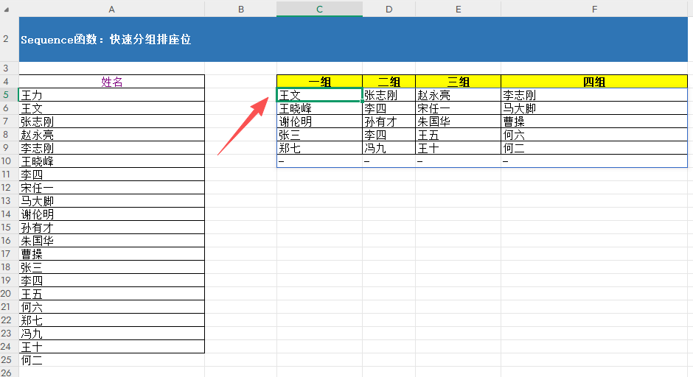Click cell A19 containing 李四
The width and height of the screenshot is (693, 377).
(x=112, y=281)
